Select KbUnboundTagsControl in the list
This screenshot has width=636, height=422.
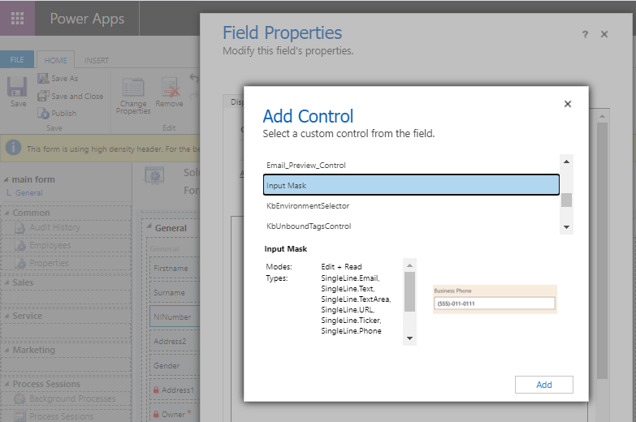411,226
